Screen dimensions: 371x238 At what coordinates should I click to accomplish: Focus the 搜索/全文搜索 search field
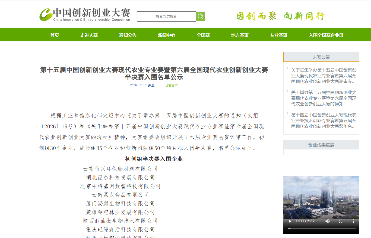166,17
